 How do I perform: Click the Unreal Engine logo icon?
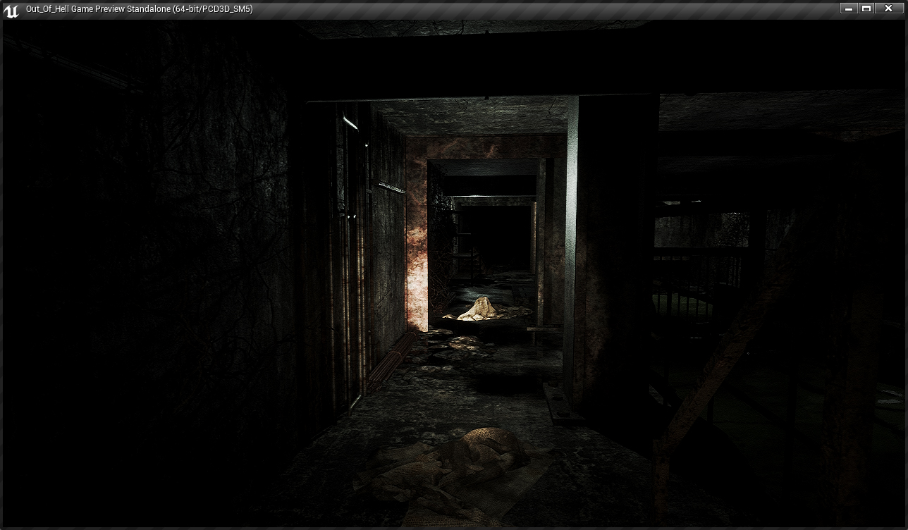point(11,10)
